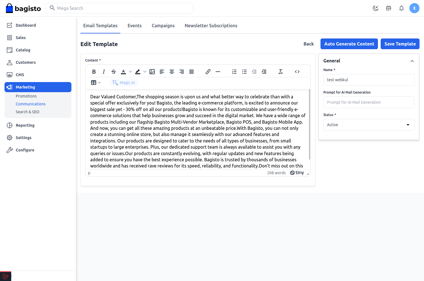This screenshot has width=424, height=281.
Task: Open Communications submenu item
Action: pyautogui.click(x=31, y=104)
